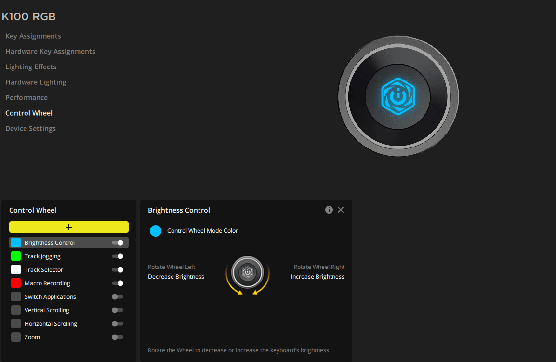Click the red Macro Recording color square
The height and width of the screenshot is (362, 556).
click(16, 283)
